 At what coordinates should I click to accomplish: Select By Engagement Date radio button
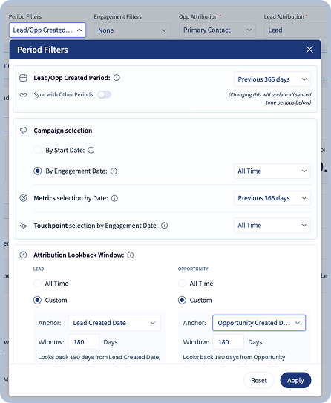pyautogui.click(x=38, y=171)
